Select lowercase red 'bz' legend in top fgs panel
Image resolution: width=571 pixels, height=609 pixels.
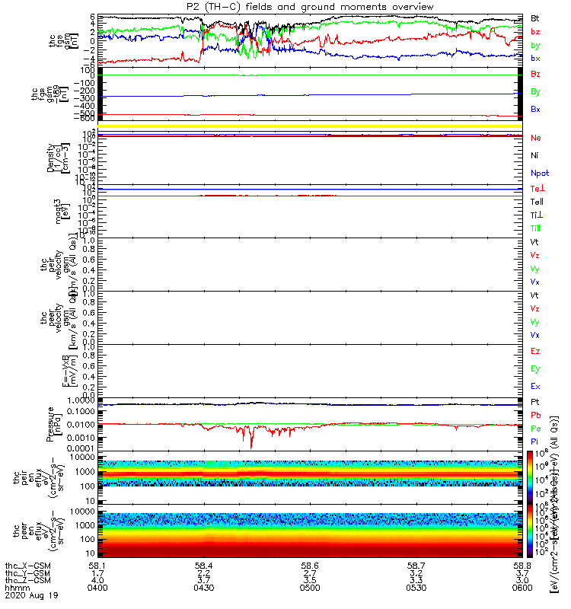pos(535,31)
